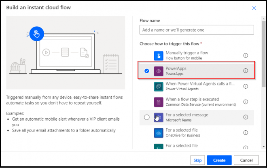Click the trigger list scrollbar thumb
Viewport: 267px width, 168px height.
pos(264,54)
